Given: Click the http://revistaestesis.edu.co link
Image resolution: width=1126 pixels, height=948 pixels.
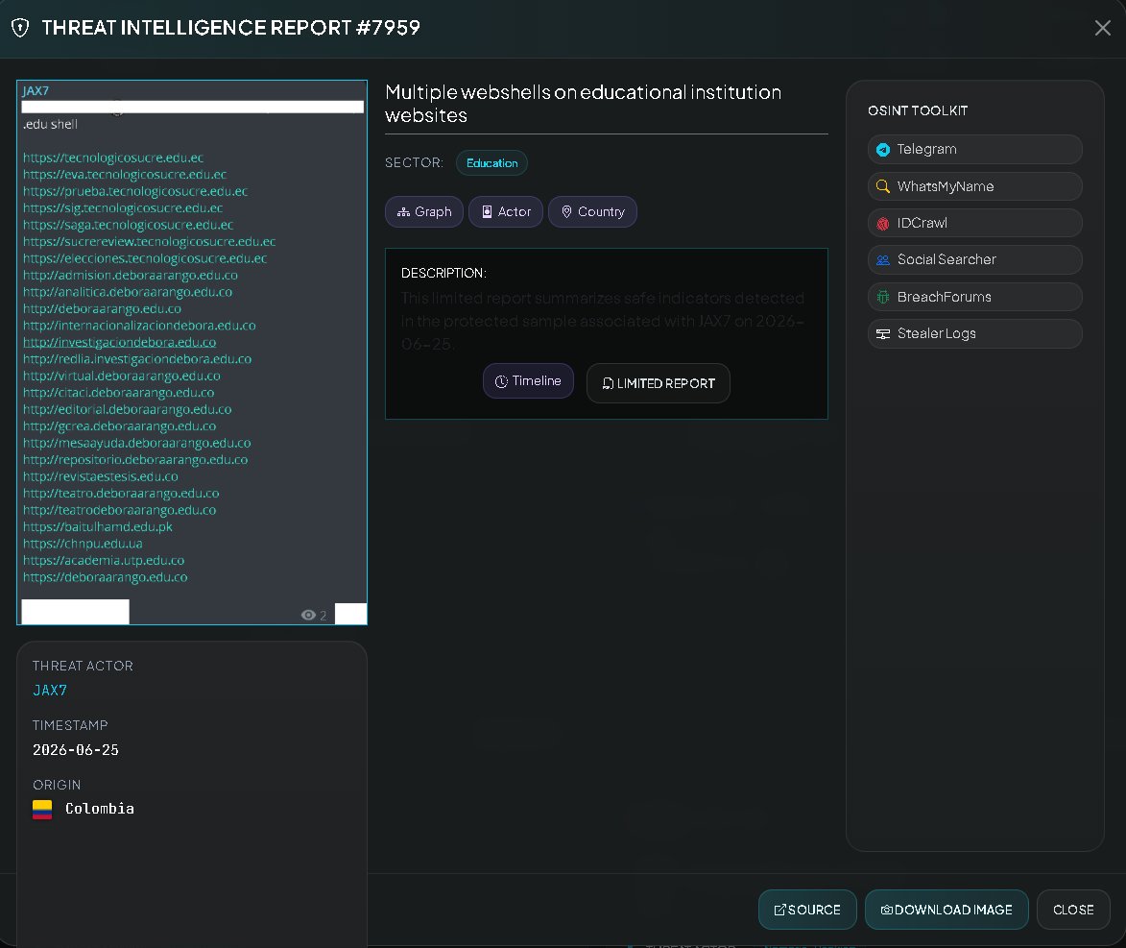Looking at the screenshot, I should click(x=101, y=476).
